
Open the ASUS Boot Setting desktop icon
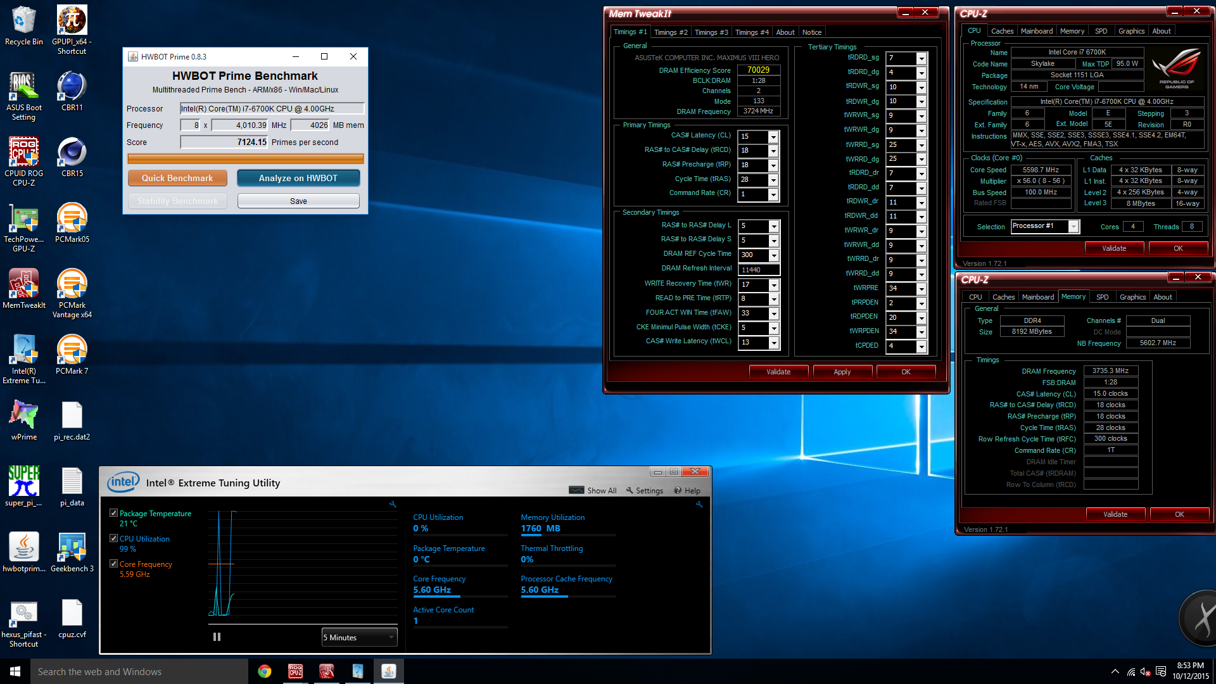[23, 96]
